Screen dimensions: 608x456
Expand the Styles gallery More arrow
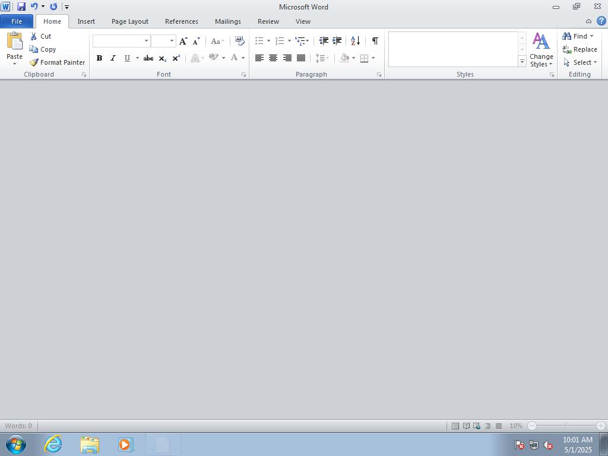(522, 61)
